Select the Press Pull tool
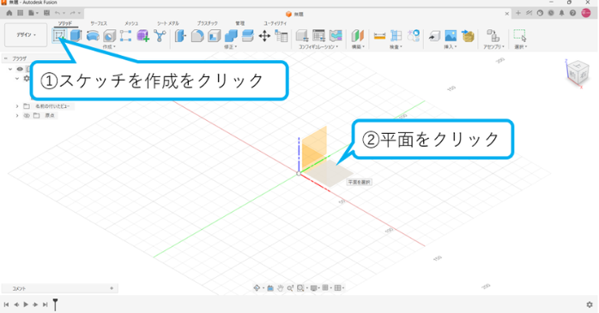Image resolution: width=599 pixels, height=313 pixels. (180, 36)
